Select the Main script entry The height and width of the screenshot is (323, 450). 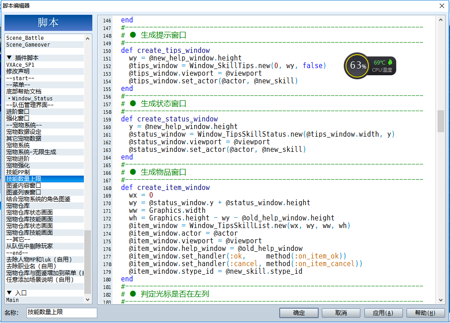13,300
